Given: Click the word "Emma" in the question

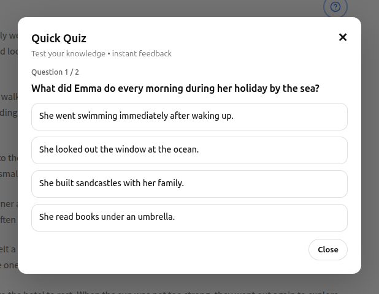Looking at the screenshot, I should [x=88, y=89].
